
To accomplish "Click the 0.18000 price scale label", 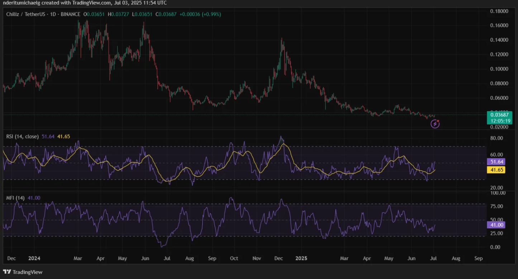I will 499,11.
